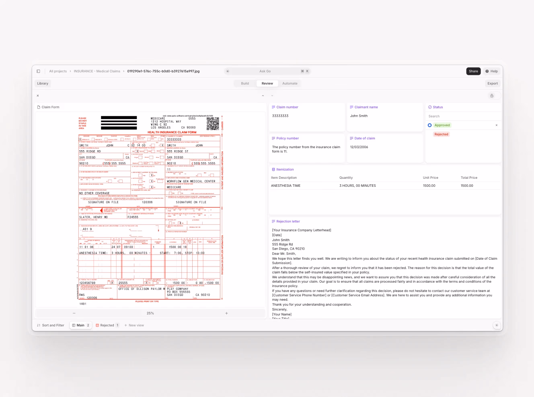Click the Unit Price column header
This screenshot has width=534, height=397.
[x=431, y=178]
